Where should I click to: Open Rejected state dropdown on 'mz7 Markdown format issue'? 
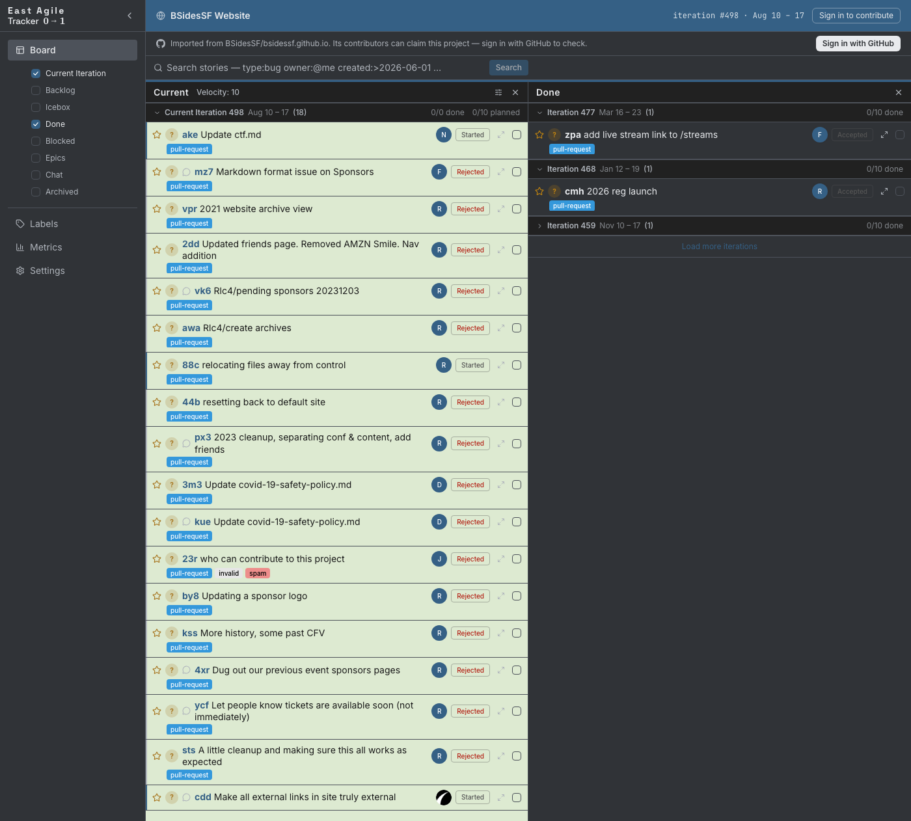pyautogui.click(x=470, y=172)
